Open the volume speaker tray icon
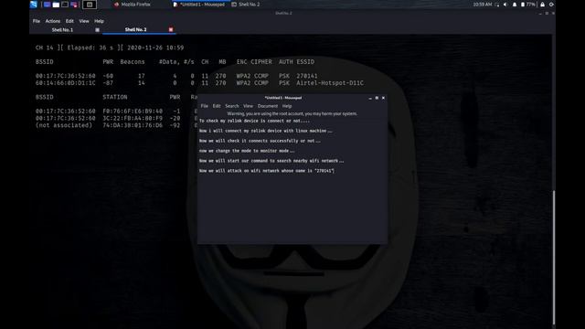The width and height of the screenshot is (585, 329). tap(505, 5)
